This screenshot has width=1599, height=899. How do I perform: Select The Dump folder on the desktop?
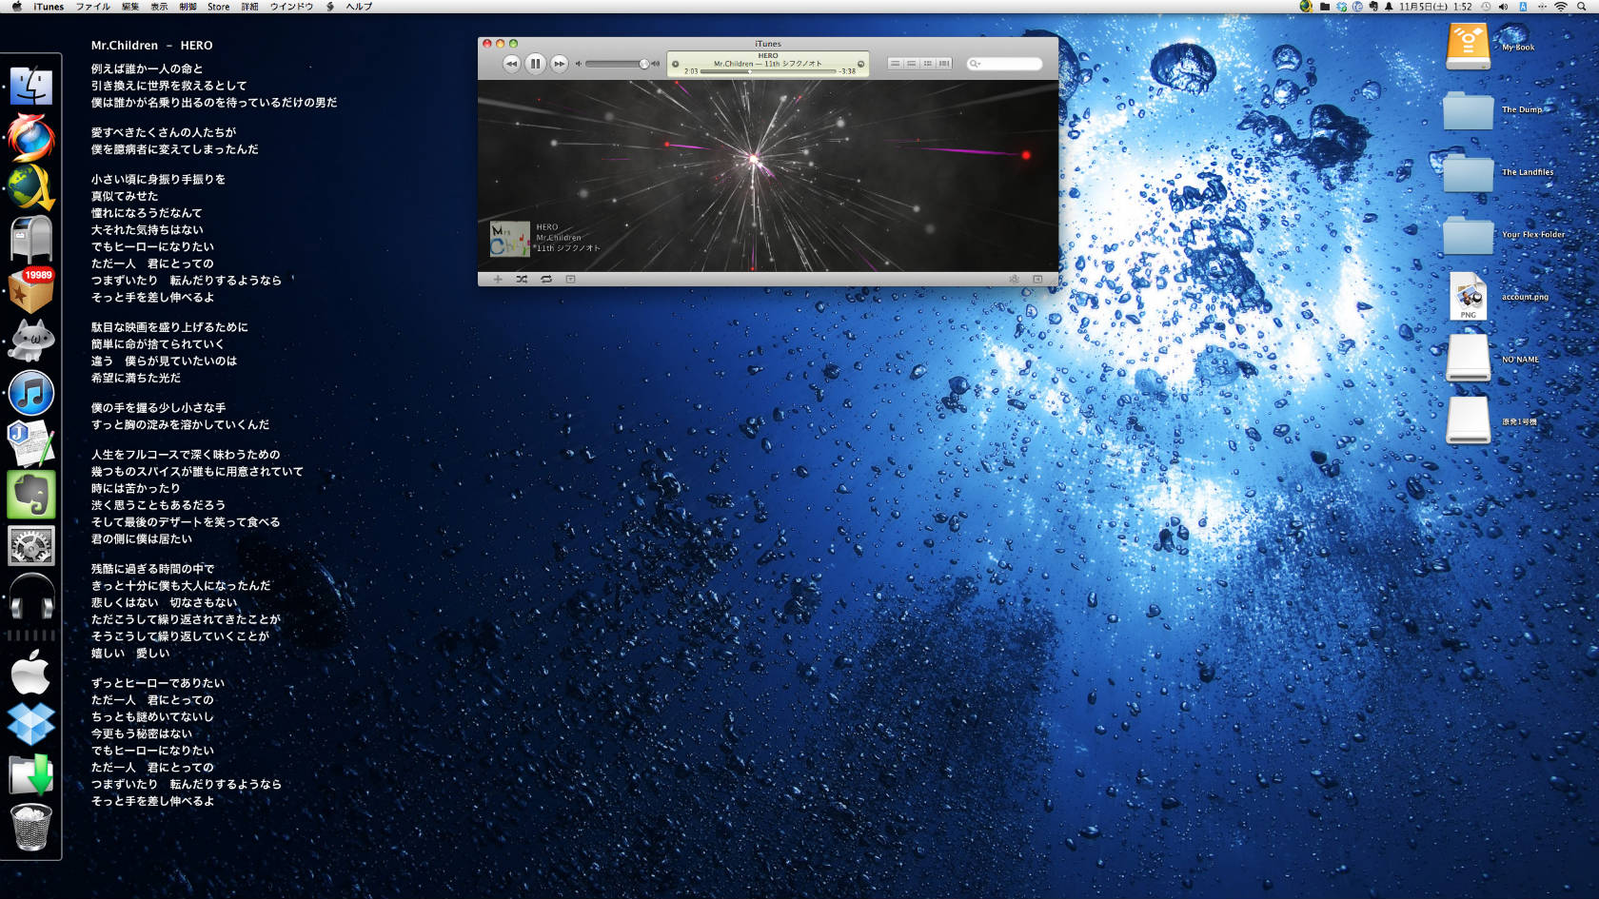coord(1468,109)
